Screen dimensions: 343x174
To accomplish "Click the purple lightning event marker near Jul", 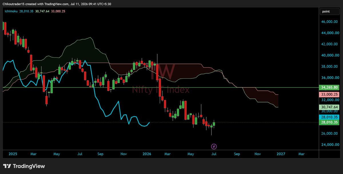I will tap(214, 147).
